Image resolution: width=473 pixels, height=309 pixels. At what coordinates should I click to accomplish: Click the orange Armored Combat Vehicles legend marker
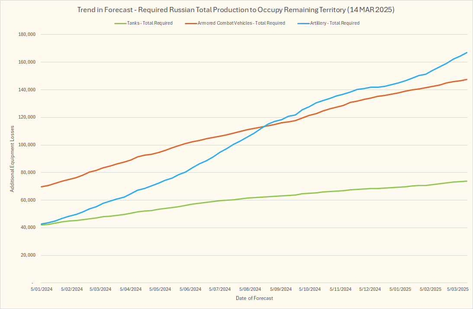[x=191, y=23]
